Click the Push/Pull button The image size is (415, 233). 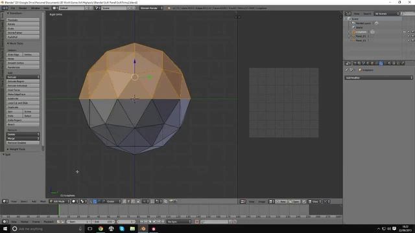[x=23, y=37]
